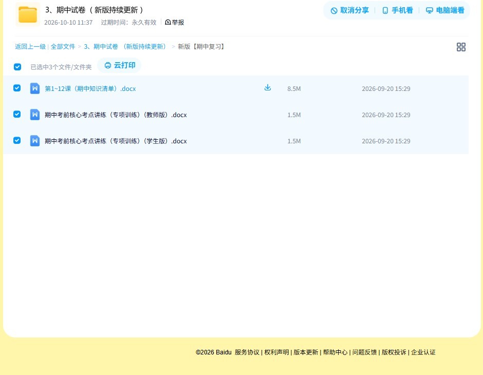Open 版权投诉 copyright complaint link
The width and height of the screenshot is (483, 375).
coord(394,352)
